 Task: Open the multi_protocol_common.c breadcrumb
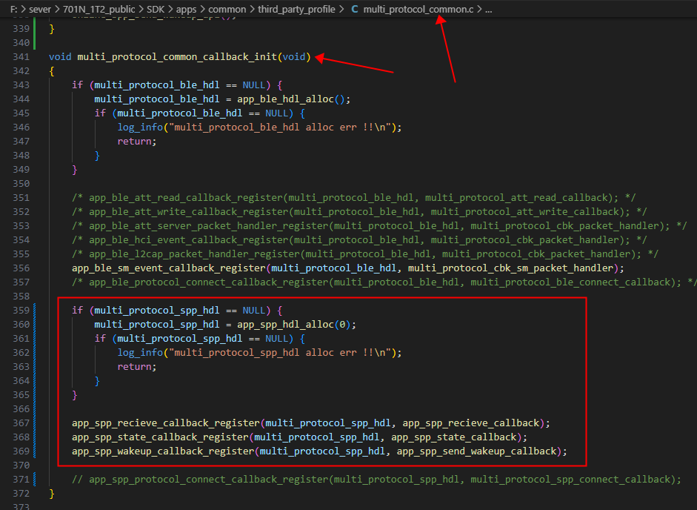click(x=418, y=9)
